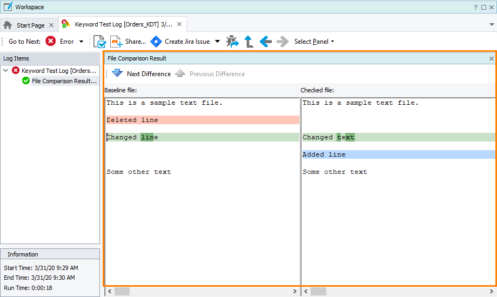This screenshot has width=497, height=297.
Task: Open the Select Panel dropdown
Action: tap(314, 42)
